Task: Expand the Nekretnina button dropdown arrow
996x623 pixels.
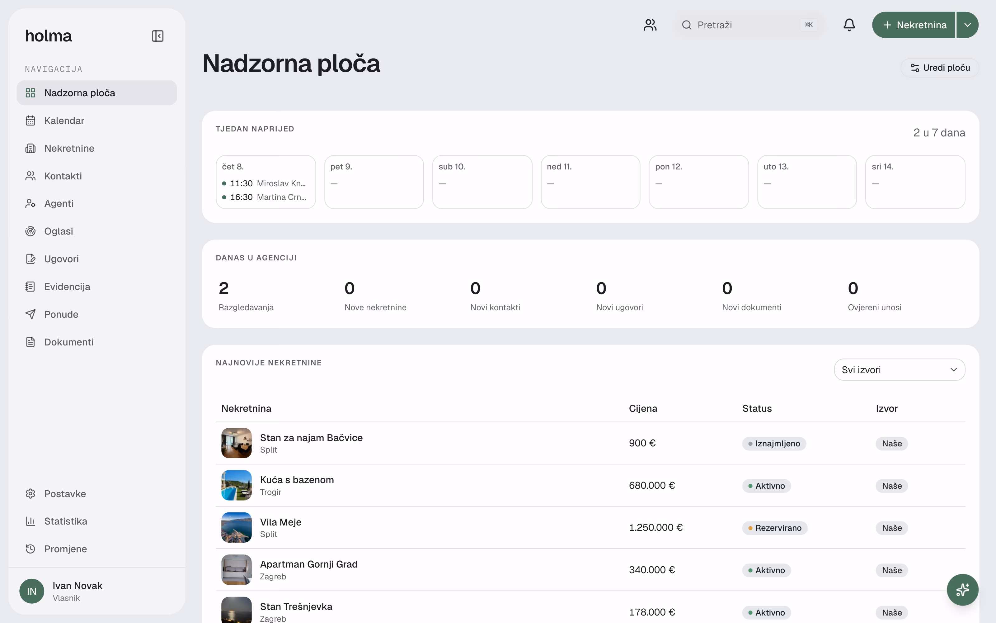Action: (x=968, y=25)
